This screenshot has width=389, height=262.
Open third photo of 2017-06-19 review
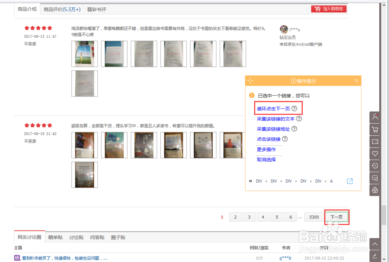[144, 145]
